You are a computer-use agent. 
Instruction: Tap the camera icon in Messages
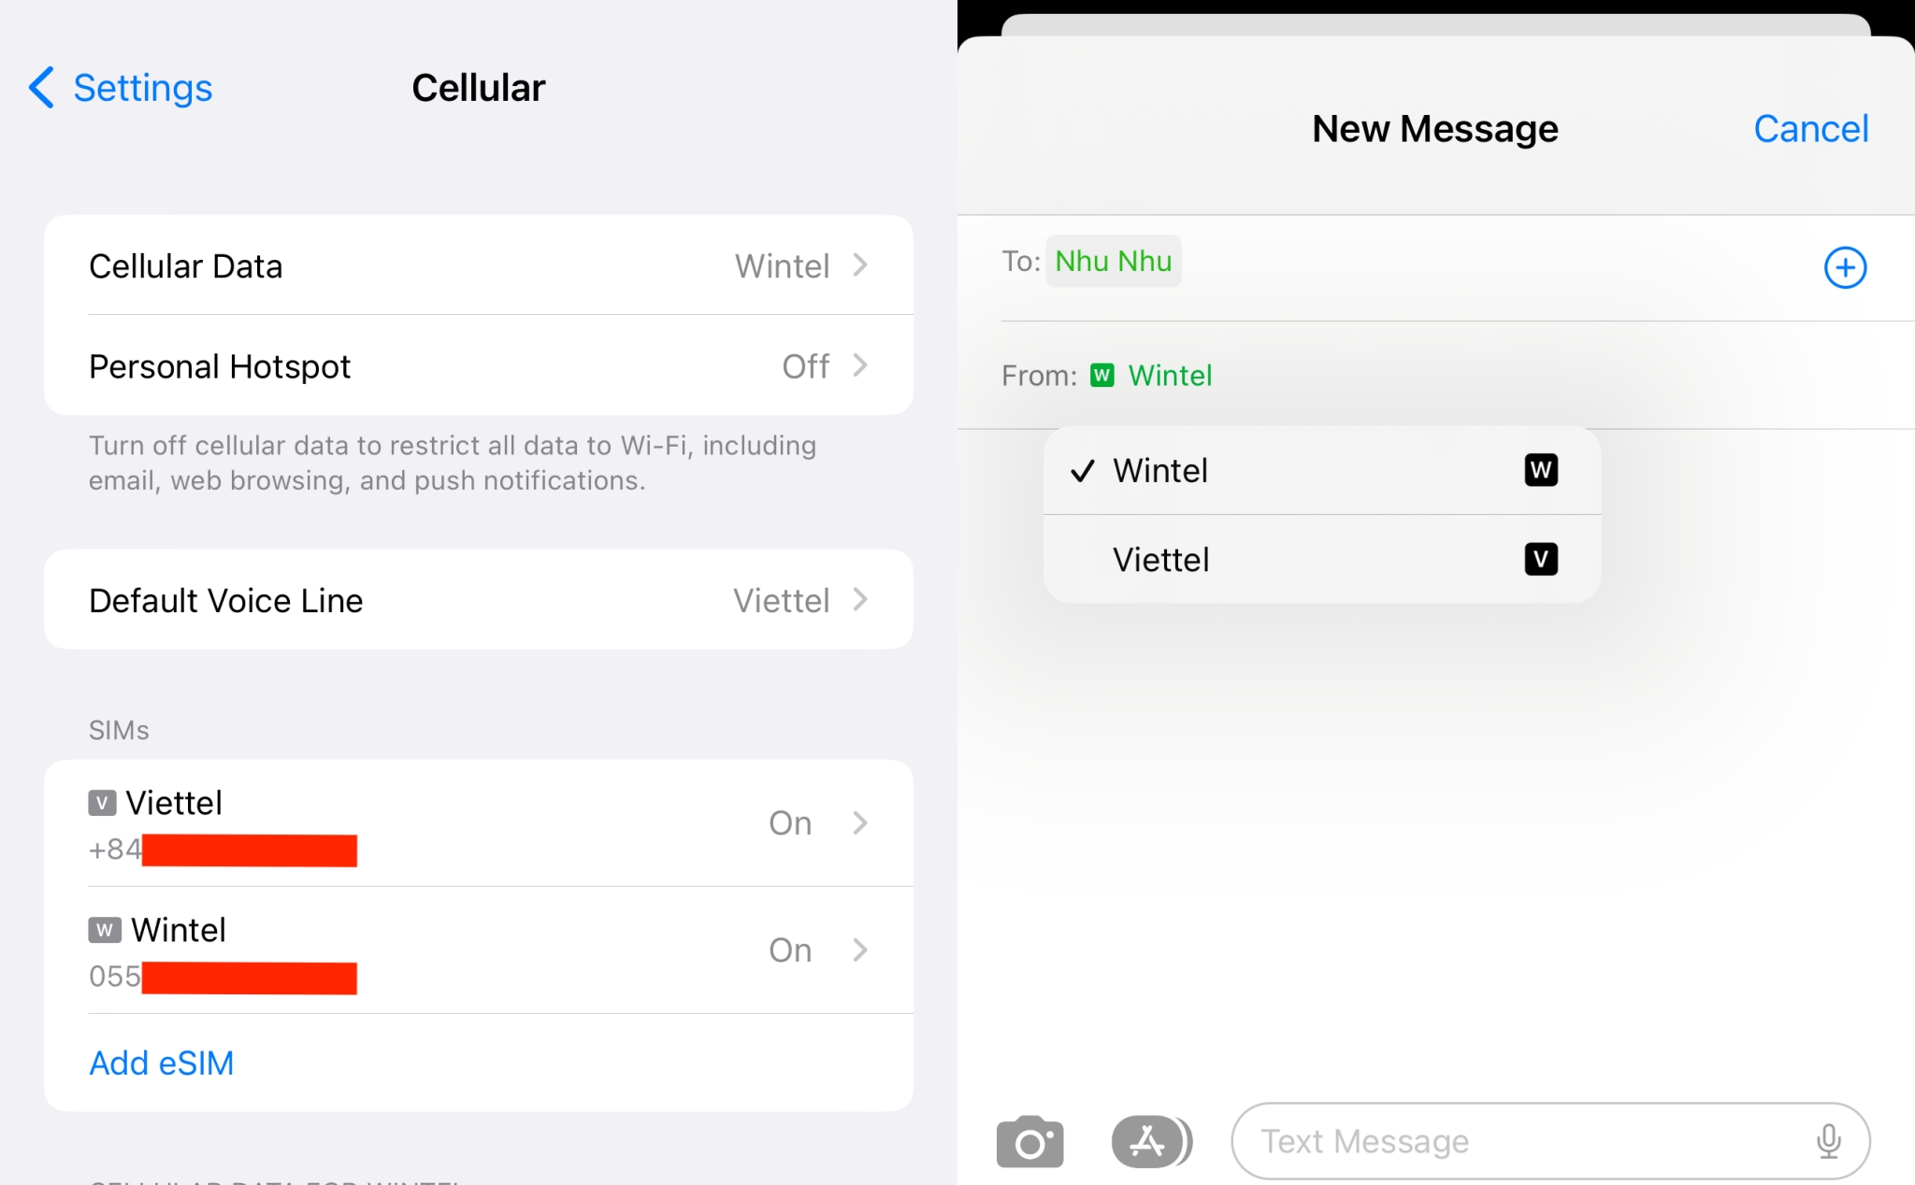pos(1030,1143)
